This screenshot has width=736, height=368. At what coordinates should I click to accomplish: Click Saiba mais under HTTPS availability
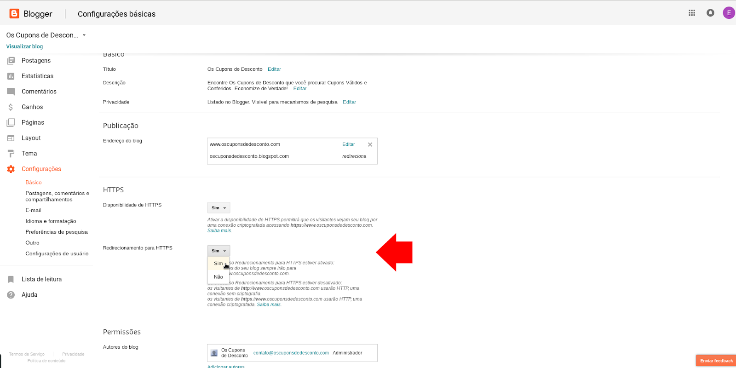[x=219, y=231]
